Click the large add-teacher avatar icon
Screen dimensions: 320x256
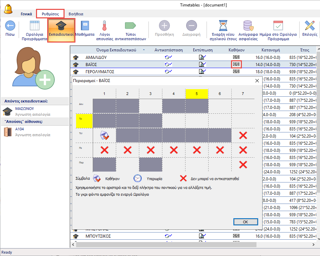pos(34,68)
